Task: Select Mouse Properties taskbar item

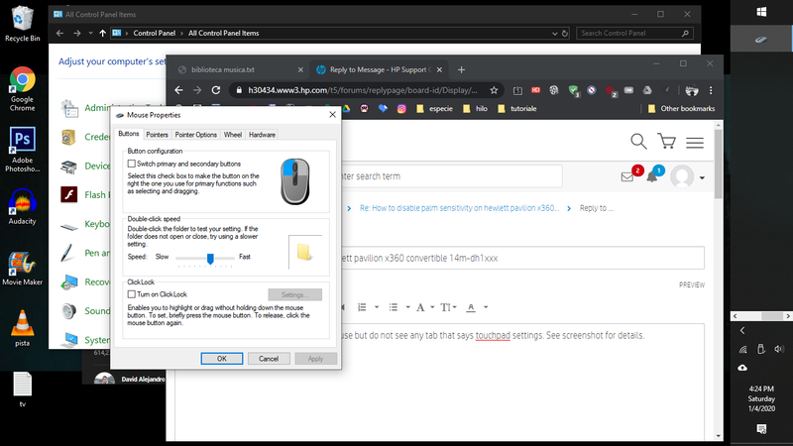Action: pyautogui.click(x=761, y=39)
